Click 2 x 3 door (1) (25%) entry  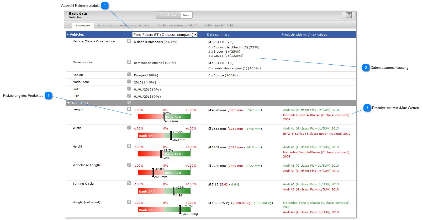tap(224, 52)
